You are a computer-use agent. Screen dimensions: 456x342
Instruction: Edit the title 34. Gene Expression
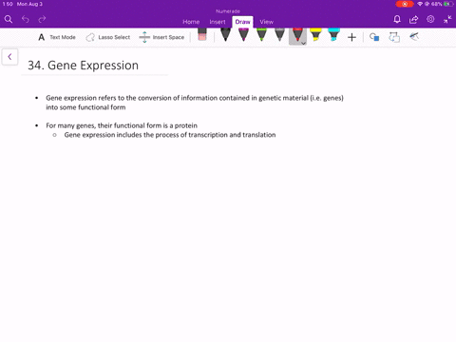coord(83,66)
